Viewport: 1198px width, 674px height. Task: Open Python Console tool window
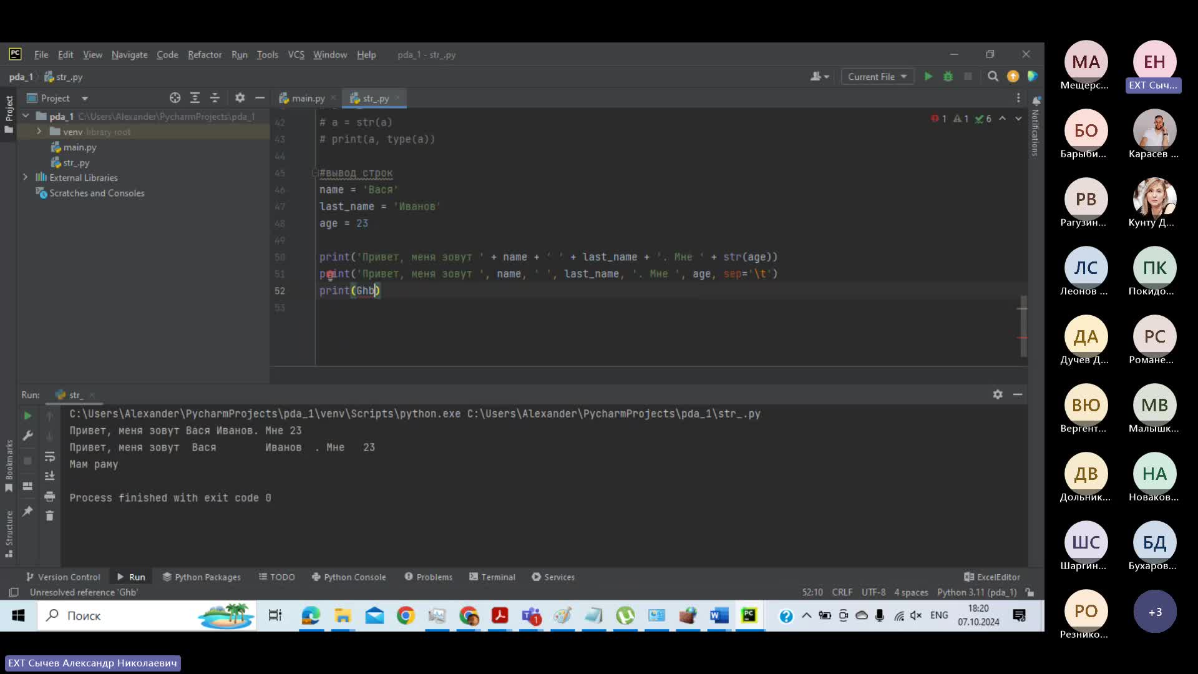coord(349,577)
